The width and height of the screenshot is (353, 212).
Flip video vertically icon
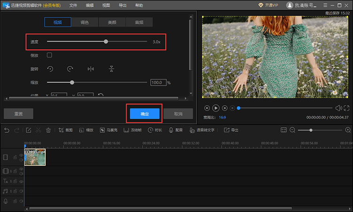point(112,69)
